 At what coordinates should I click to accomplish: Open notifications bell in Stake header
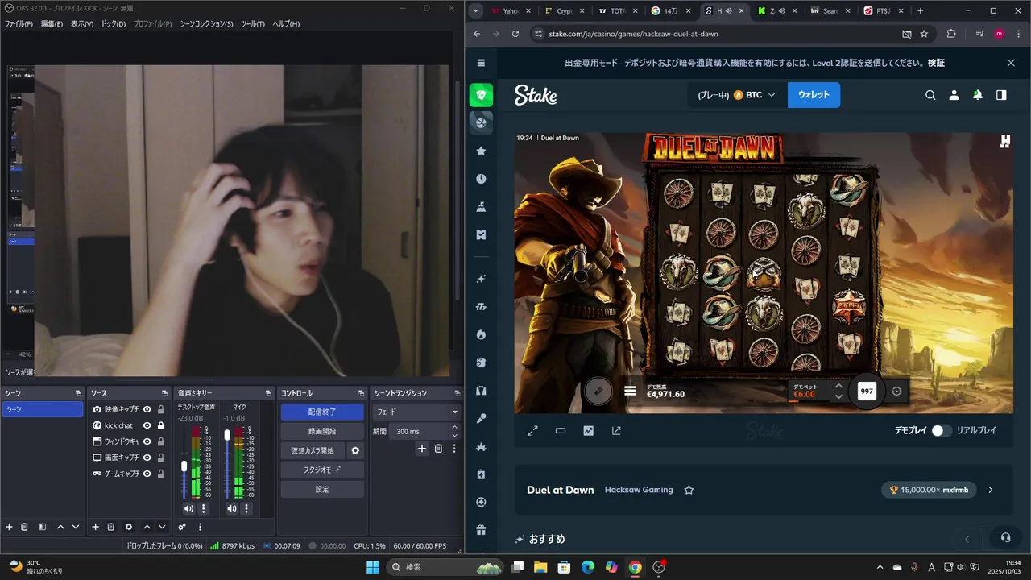(977, 95)
